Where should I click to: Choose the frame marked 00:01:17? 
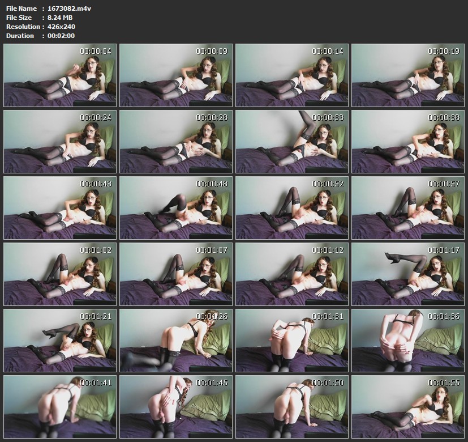click(x=408, y=274)
